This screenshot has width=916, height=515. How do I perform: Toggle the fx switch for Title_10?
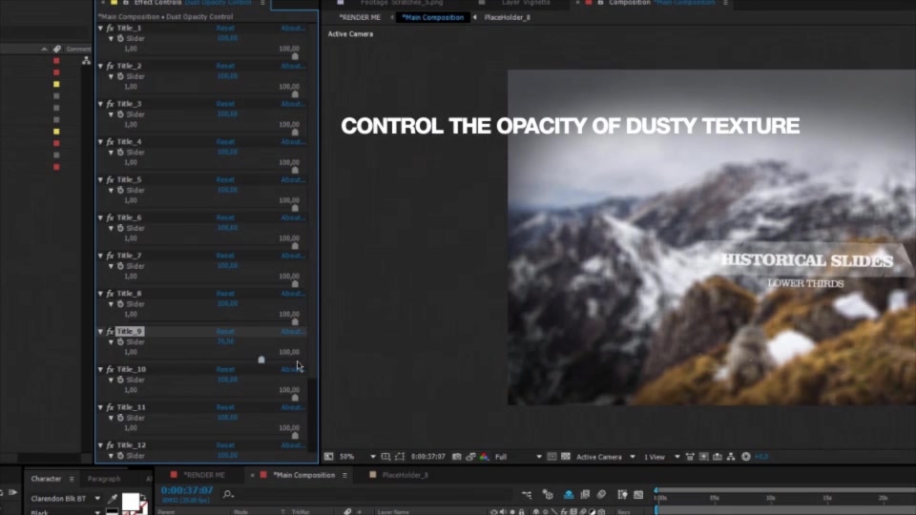point(110,370)
